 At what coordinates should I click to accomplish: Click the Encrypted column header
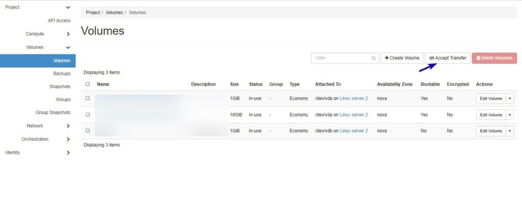click(x=458, y=84)
